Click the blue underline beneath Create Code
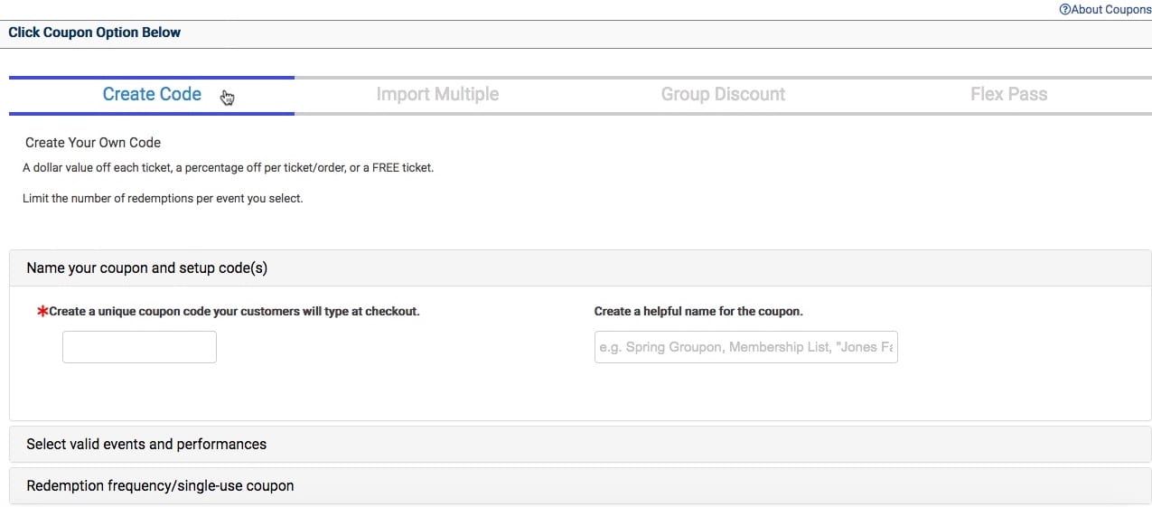 [x=152, y=114]
